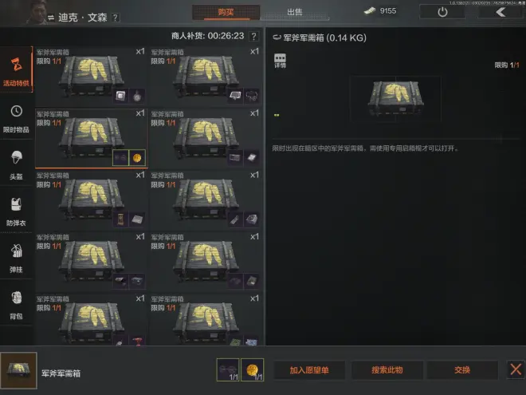Image resolution: width=526 pixels, height=395 pixels.
Task: Open help icon beside 商人补货 timer
Action: pos(254,36)
